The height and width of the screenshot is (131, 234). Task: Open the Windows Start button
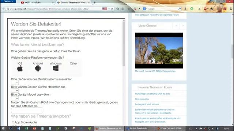pyautogui.click(x=3, y=128)
